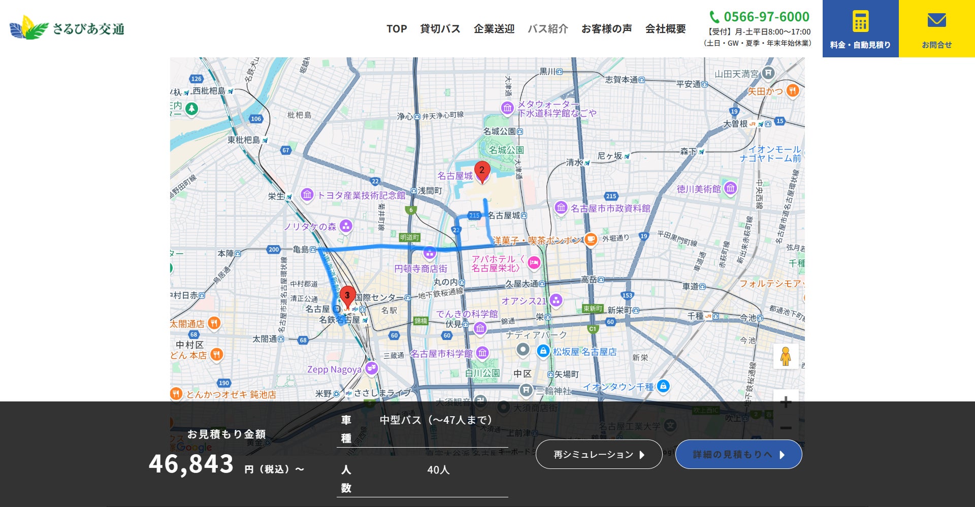The width and height of the screenshot is (975, 507).
Task: Click the 東枇杷島 station label
Action: coord(244,140)
